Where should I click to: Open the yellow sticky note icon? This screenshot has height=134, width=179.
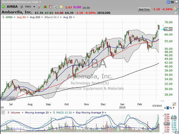[x=61, y=7]
